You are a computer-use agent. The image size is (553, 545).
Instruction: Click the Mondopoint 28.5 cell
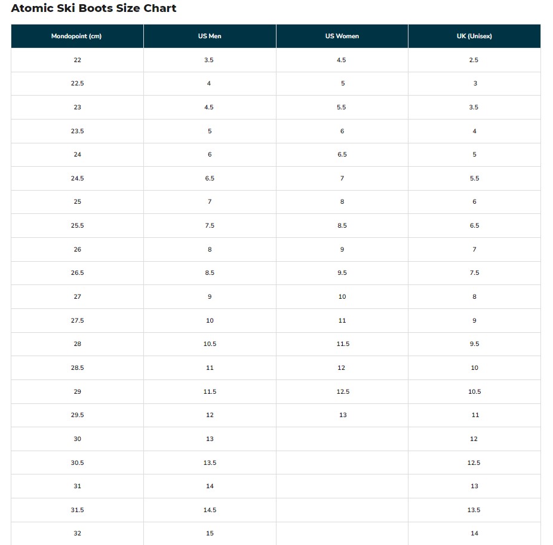pos(77,368)
